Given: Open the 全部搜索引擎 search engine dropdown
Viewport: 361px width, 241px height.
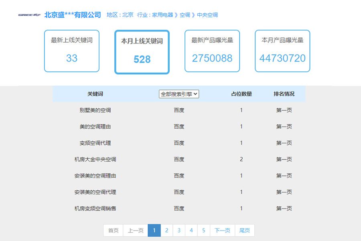Looking at the screenshot, I should (178, 94).
